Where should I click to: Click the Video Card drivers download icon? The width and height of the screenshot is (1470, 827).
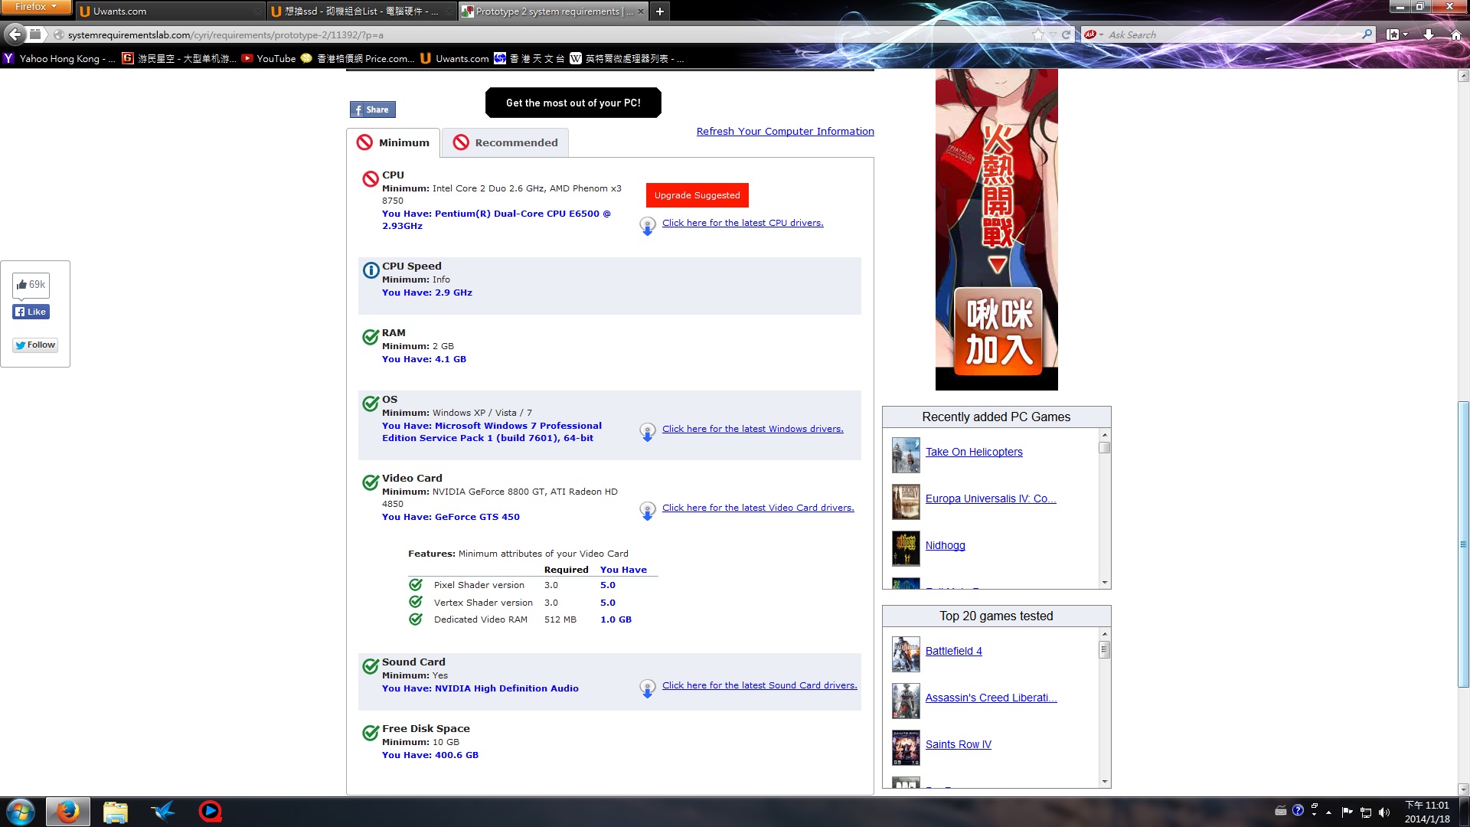(x=648, y=511)
